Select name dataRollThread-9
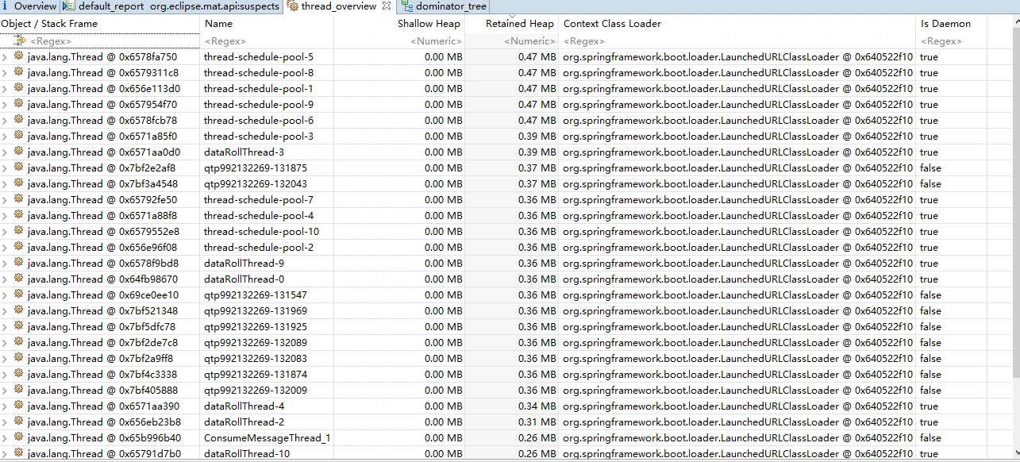This screenshot has width=1020, height=462. pyautogui.click(x=244, y=264)
